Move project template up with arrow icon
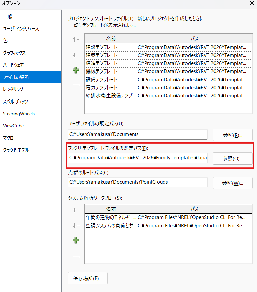 [76, 40]
